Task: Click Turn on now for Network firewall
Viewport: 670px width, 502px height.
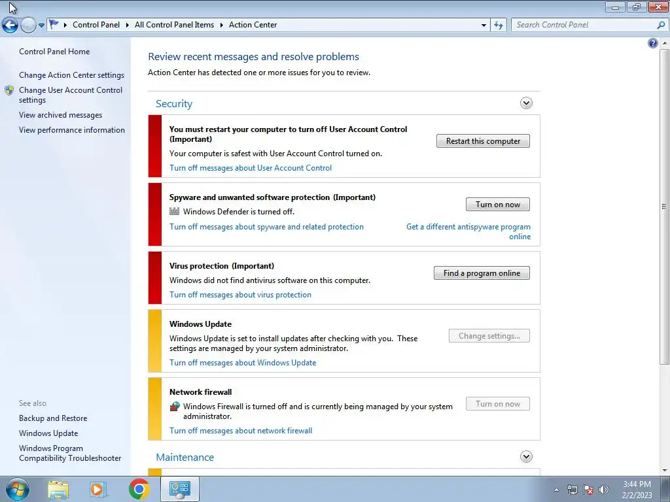Action: point(498,403)
